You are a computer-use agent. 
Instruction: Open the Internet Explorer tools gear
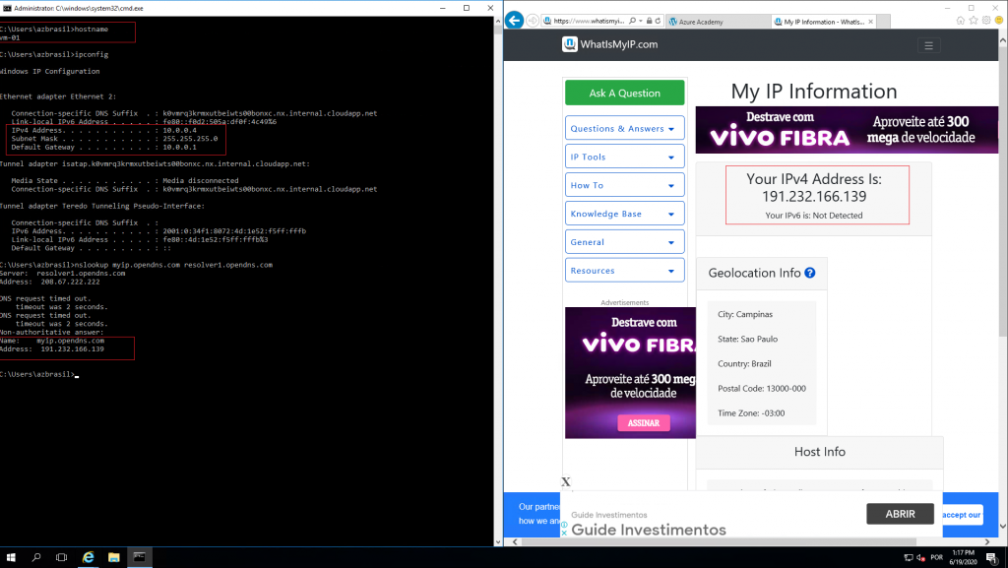(x=988, y=20)
